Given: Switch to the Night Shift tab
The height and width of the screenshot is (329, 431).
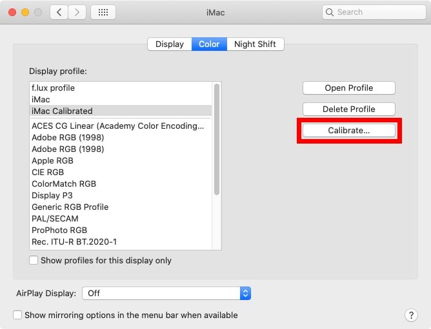Looking at the screenshot, I should 256,44.
